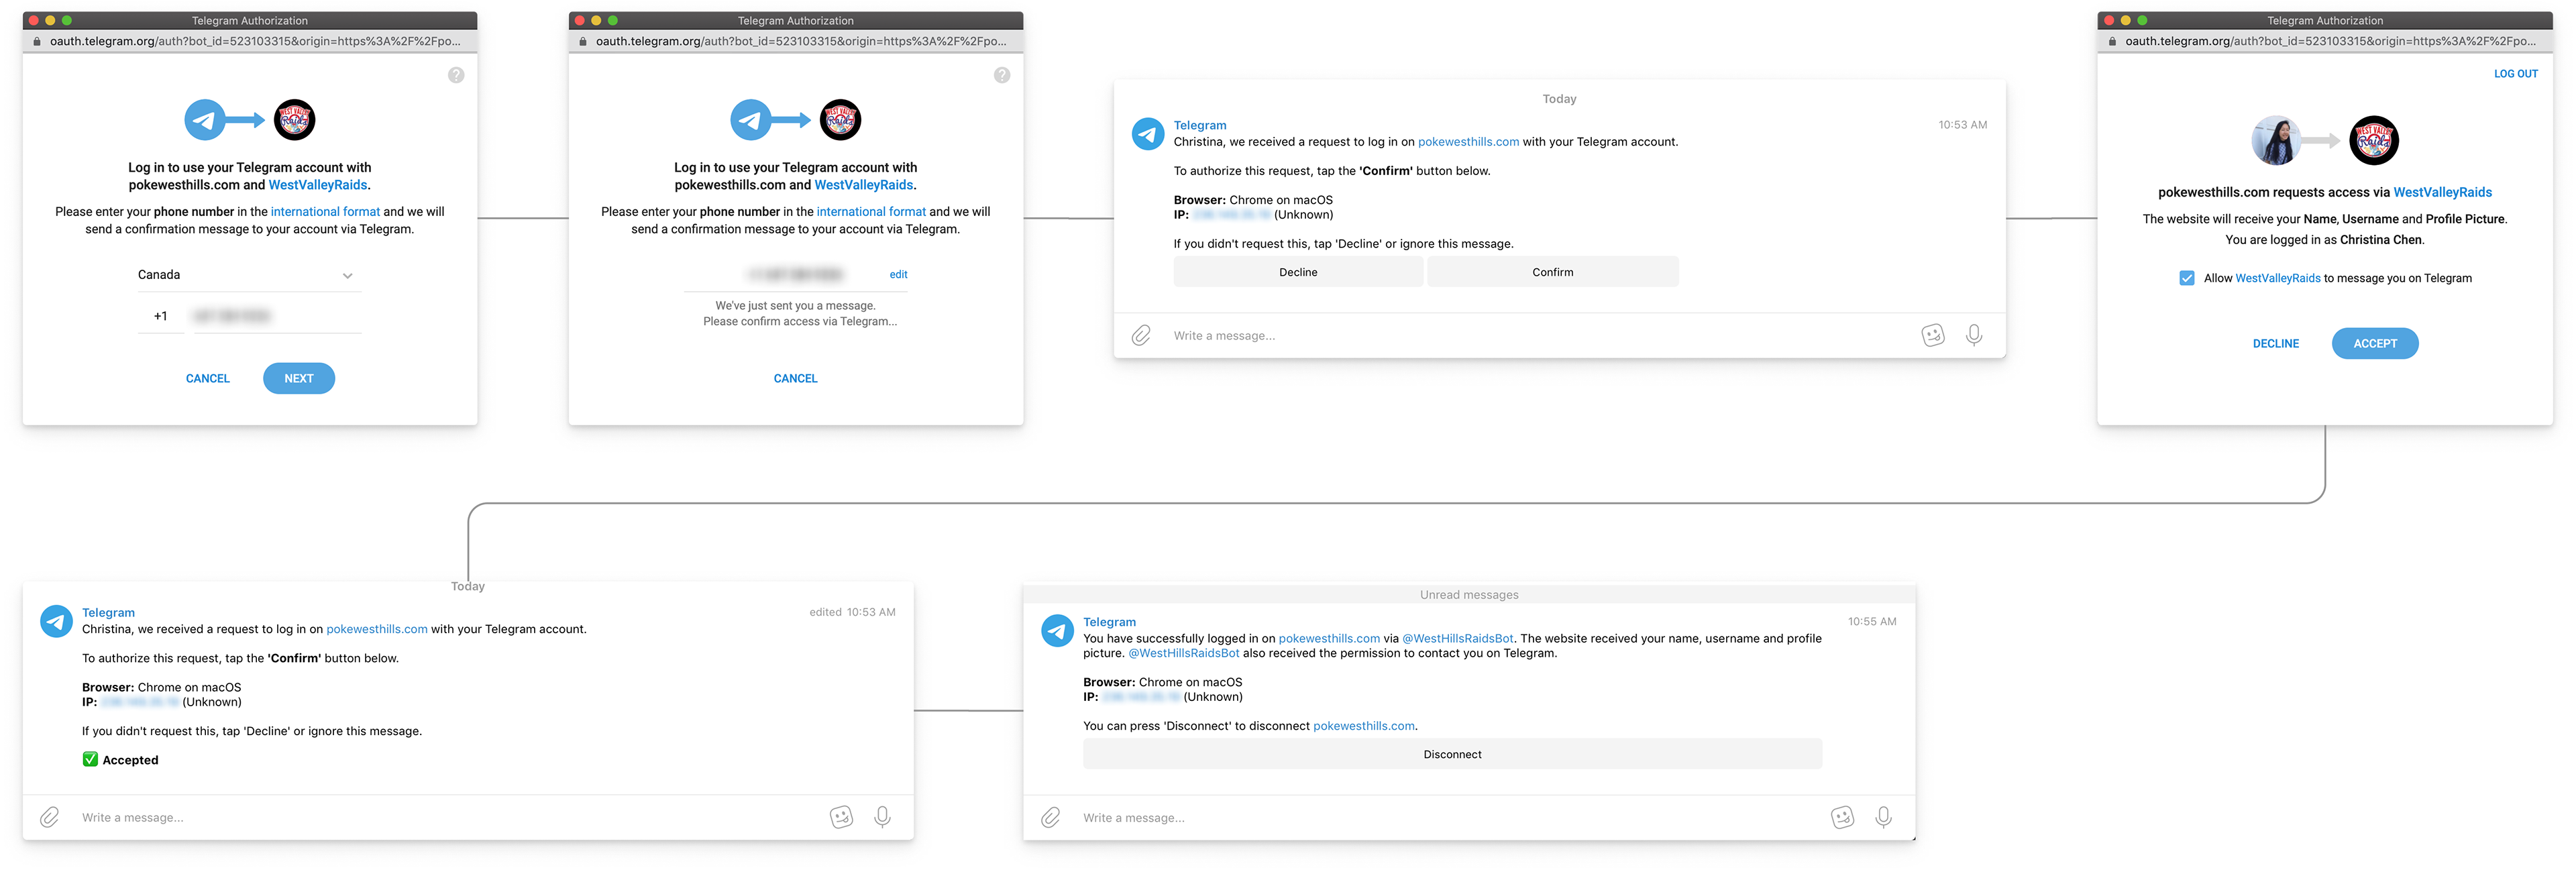Open the Canada country dropdown
This screenshot has width=2576, height=874.
pos(249,275)
